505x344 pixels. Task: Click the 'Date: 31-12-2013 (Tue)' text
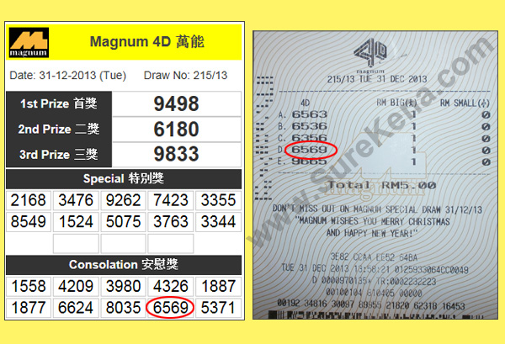(x=68, y=76)
